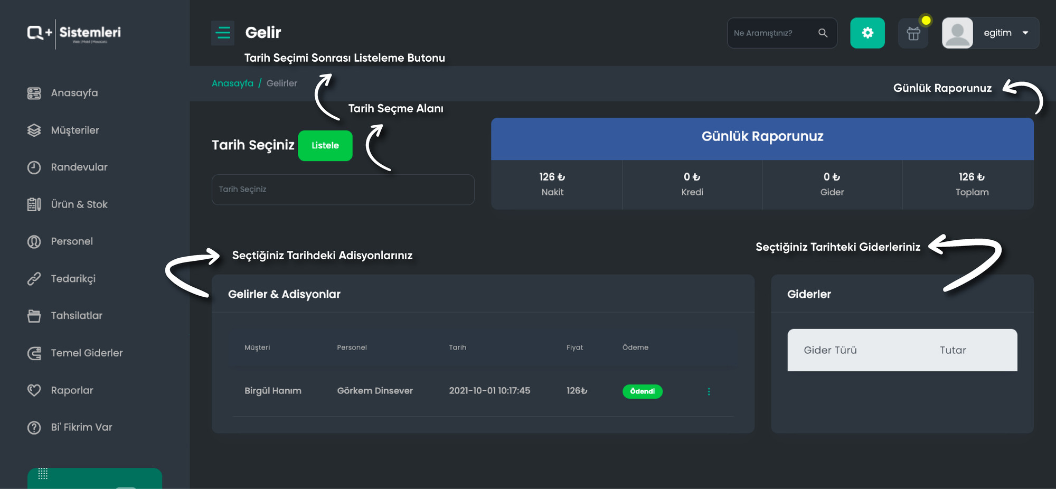Open the Temel Giderler menu item
1056x489 pixels.
(87, 353)
